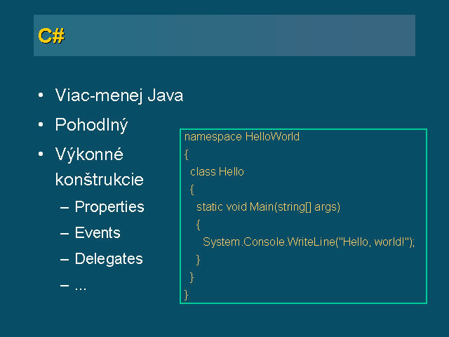Click the 'static void Main(string[] args)' line
Screen dimensions: 449x337
point(268,207)
